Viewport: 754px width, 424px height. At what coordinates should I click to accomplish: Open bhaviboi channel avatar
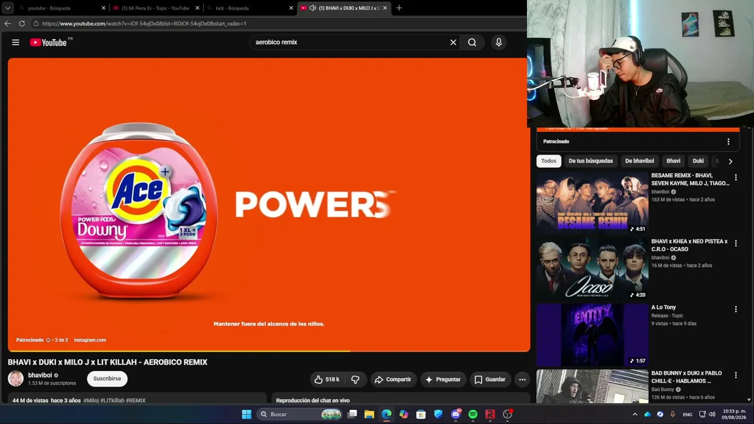pos(16,379)
